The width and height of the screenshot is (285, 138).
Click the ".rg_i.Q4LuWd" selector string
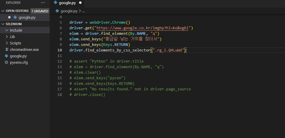168,50
